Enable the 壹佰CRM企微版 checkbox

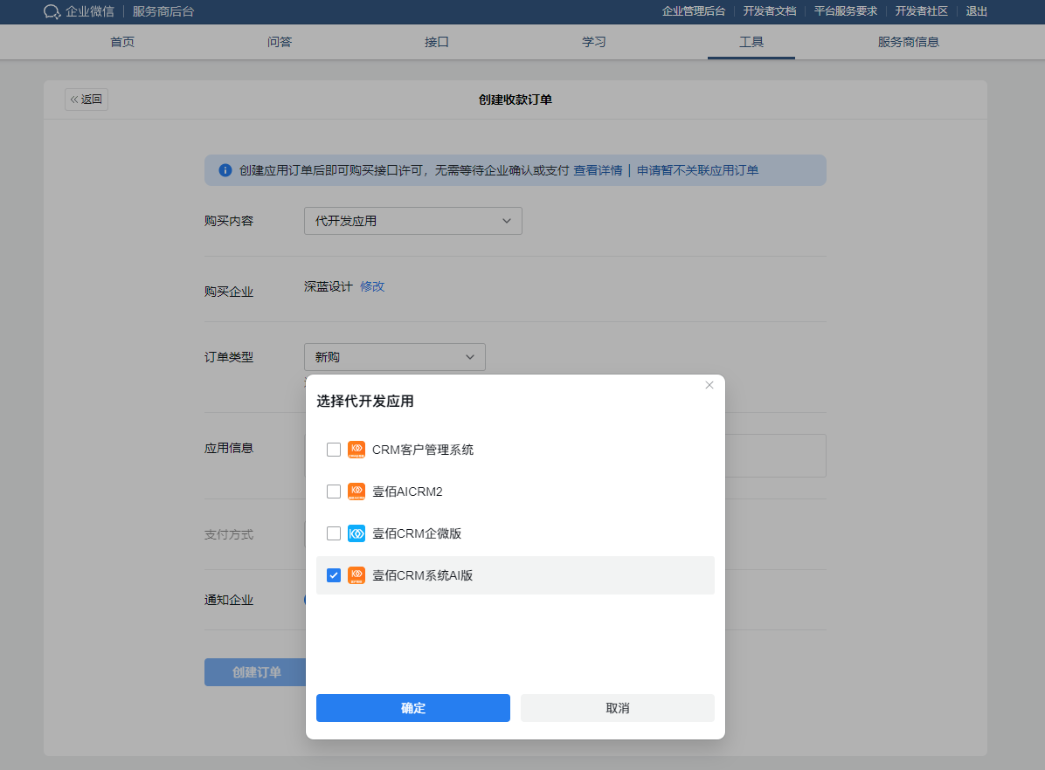[x=334, y=533]
